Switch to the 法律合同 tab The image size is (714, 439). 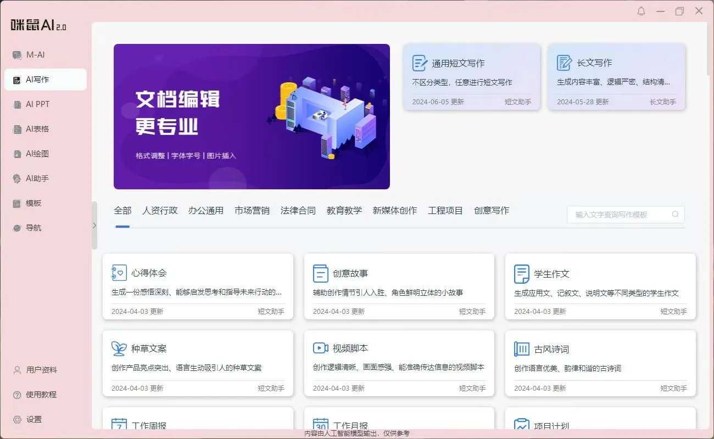coord(298,211)
